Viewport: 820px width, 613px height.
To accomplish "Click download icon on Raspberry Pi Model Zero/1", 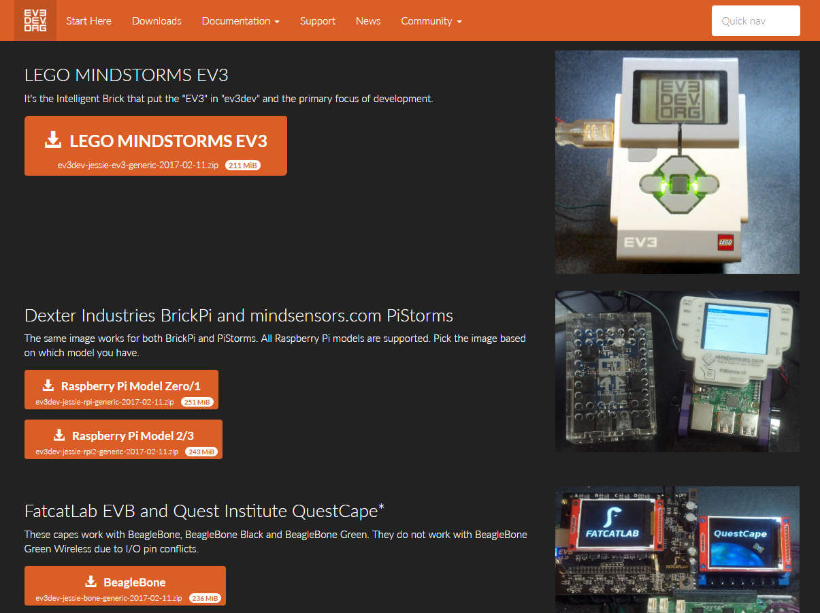I will click(x=48, y=386).
